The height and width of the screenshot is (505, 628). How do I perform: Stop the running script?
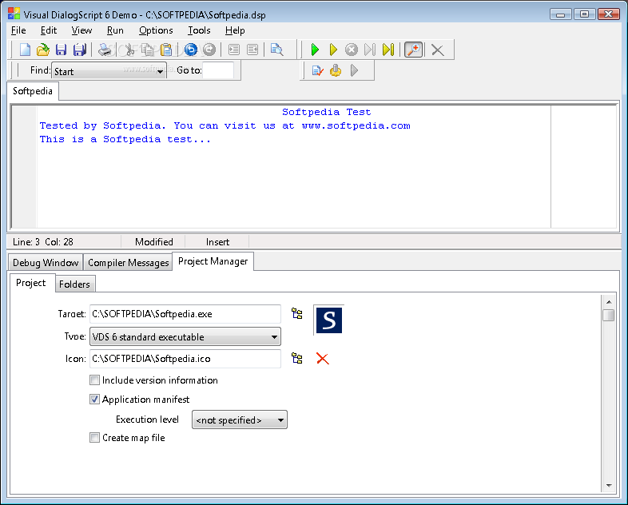pos(352,50)
